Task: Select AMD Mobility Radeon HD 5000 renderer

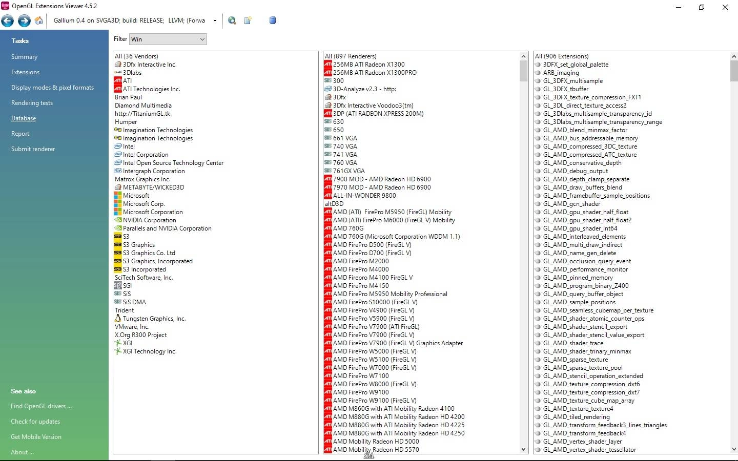Action: (376, 442)
